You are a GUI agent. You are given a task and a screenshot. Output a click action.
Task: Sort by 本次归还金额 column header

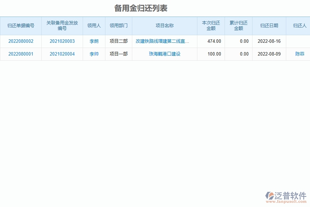[210, 25]
